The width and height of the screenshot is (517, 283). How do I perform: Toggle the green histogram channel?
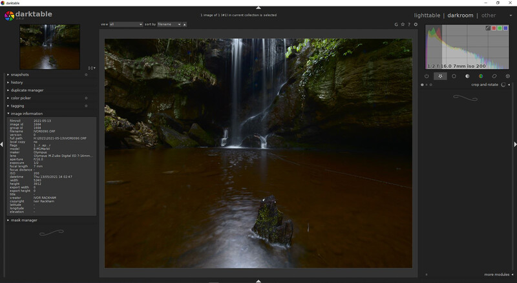pyautogui.click(x=500, y=28)
